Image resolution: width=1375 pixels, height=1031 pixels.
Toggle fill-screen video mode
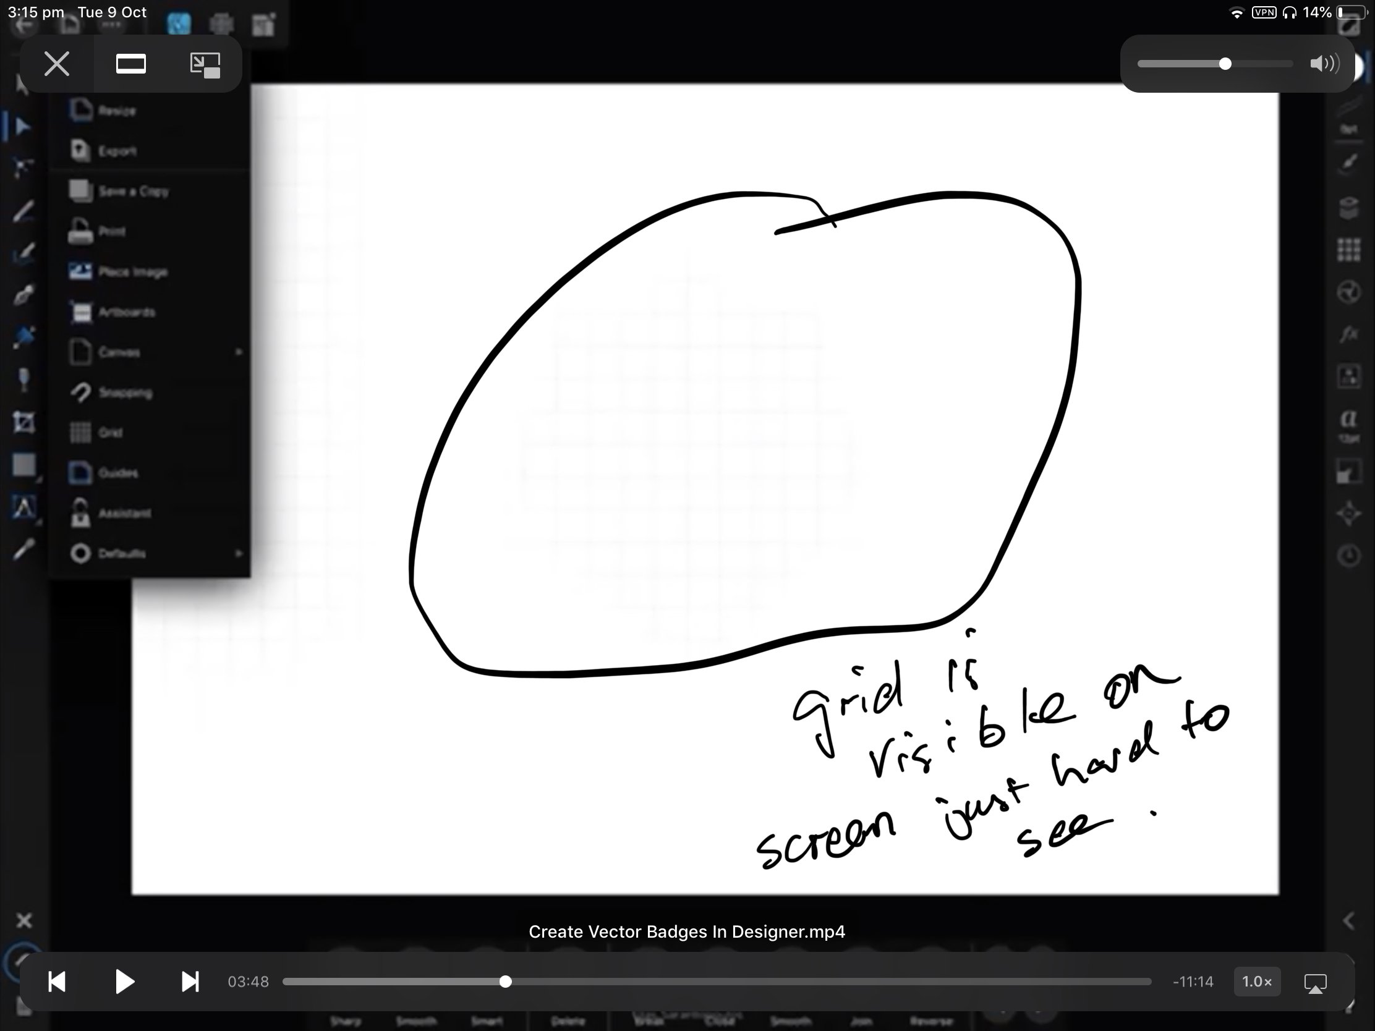tap(130, 64)
